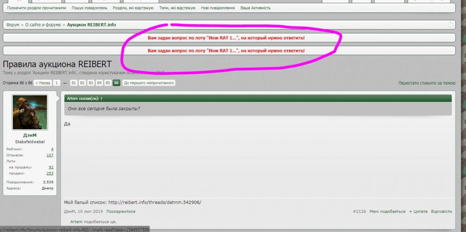The image size is (466, 232).
Task: Click 'Мені подобається' like link
Action: tap(388, 211)
